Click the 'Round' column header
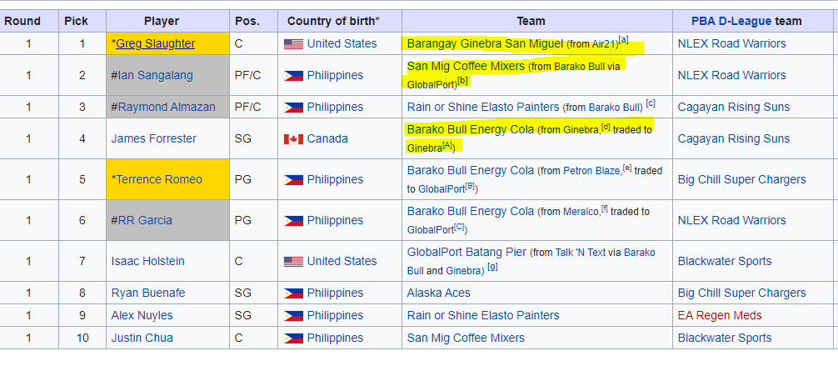Image resolution: width=838 pixels, height=366 pixels. tap(29, 22)
